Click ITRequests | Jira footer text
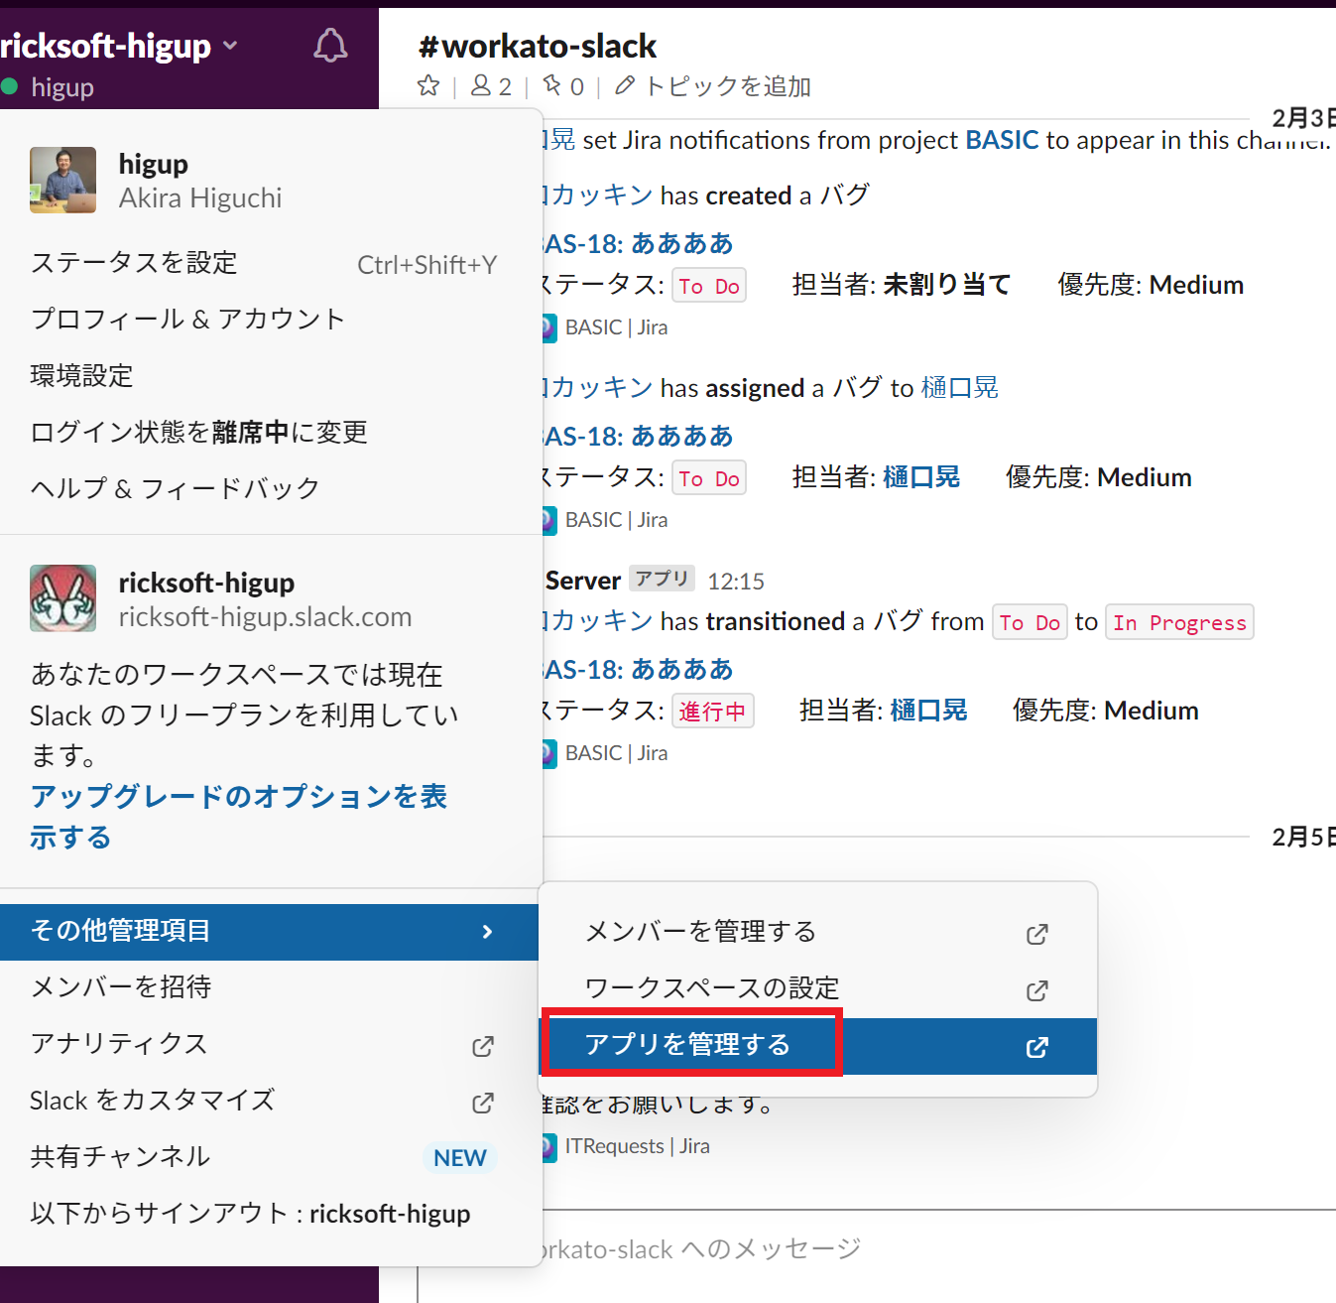Viewport: 1336px width, 1303px height. coord(638,1146)
